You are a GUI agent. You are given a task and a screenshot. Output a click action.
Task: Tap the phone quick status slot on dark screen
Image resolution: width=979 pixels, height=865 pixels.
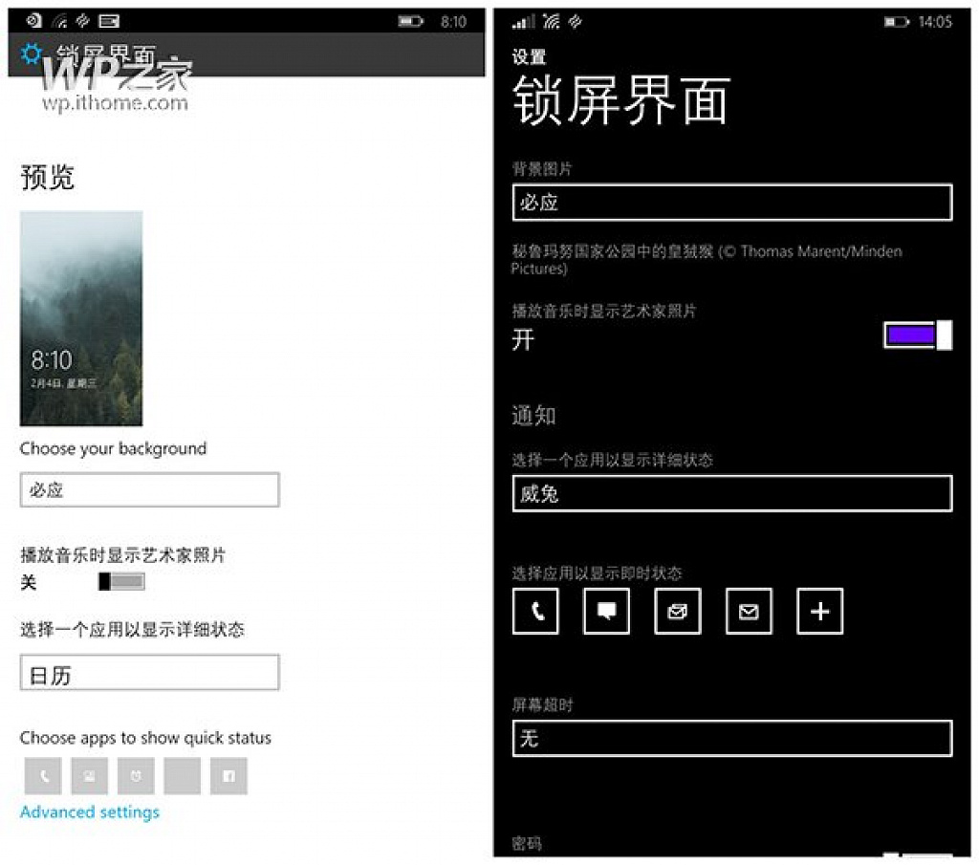pyautogui.click(x=535, y=611)
